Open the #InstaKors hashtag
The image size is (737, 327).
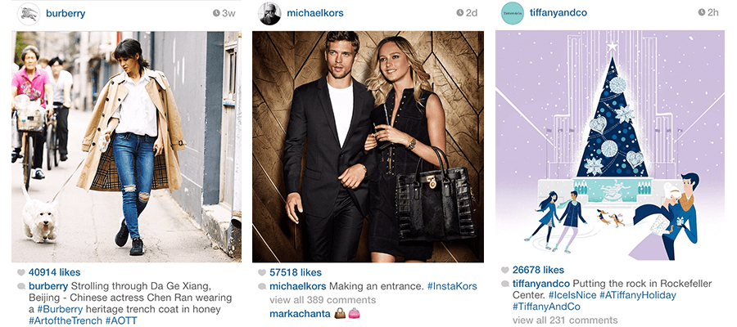452,286
